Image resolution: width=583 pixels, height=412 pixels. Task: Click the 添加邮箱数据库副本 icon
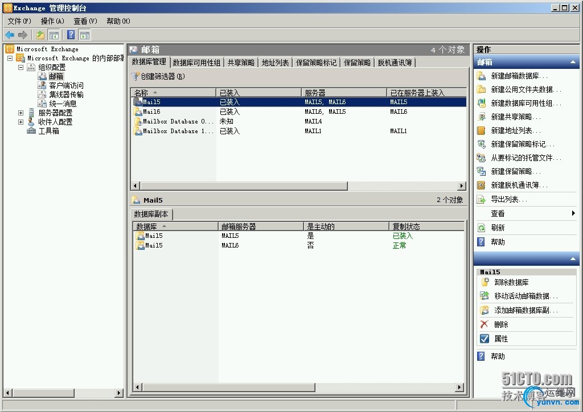[x=485, y=310]
